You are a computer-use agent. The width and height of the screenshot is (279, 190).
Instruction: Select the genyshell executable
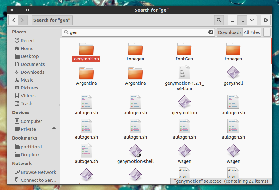click(233, 76)
